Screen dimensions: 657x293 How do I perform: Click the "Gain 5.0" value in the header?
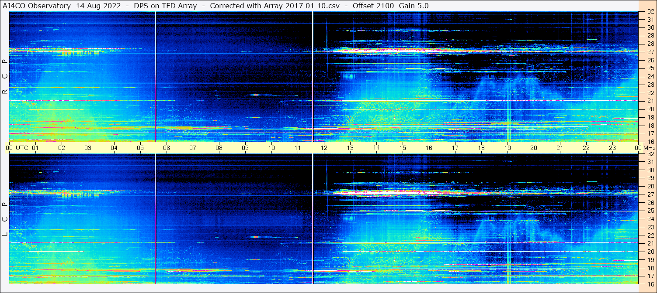tap(414, 6)
